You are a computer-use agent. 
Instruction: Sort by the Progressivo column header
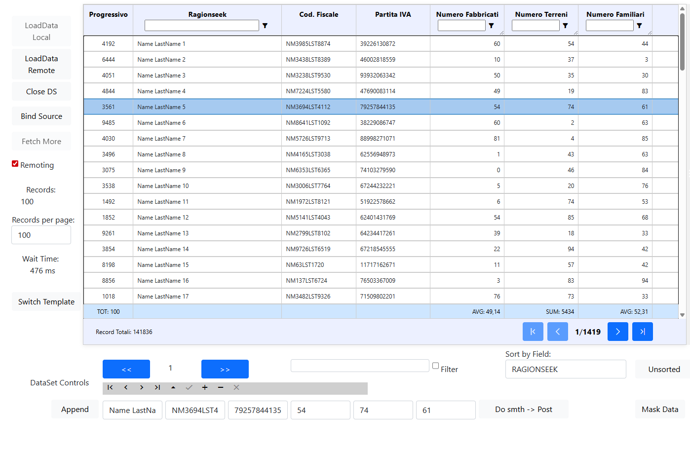(108, 15)
